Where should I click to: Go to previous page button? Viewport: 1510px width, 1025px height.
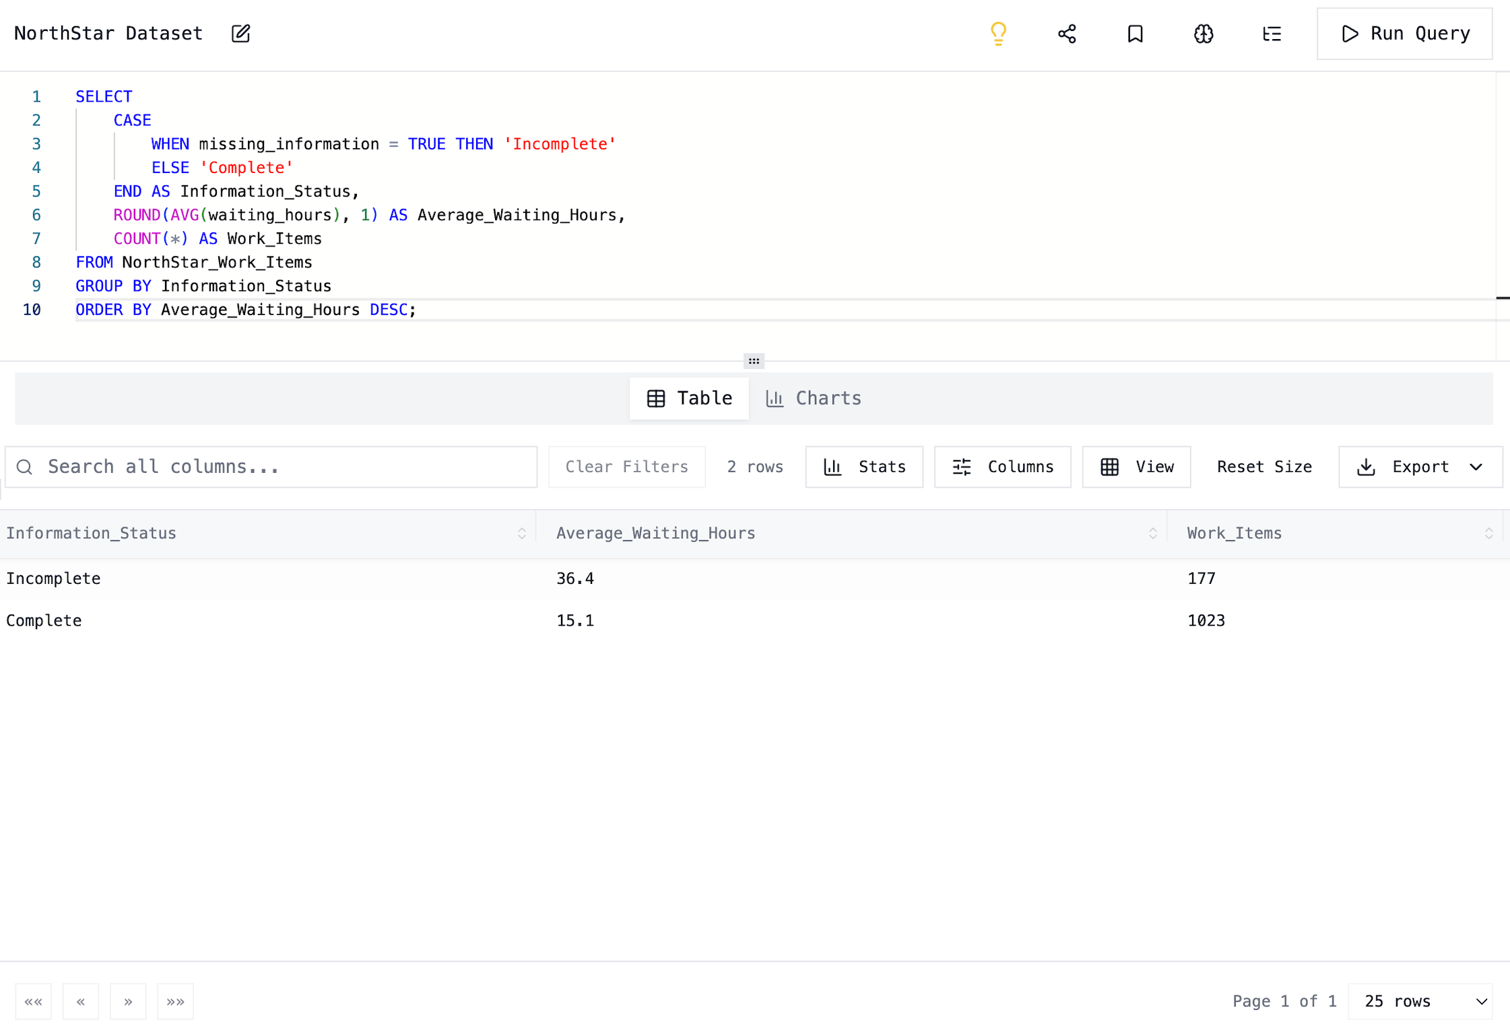[x=81, y=1001]
